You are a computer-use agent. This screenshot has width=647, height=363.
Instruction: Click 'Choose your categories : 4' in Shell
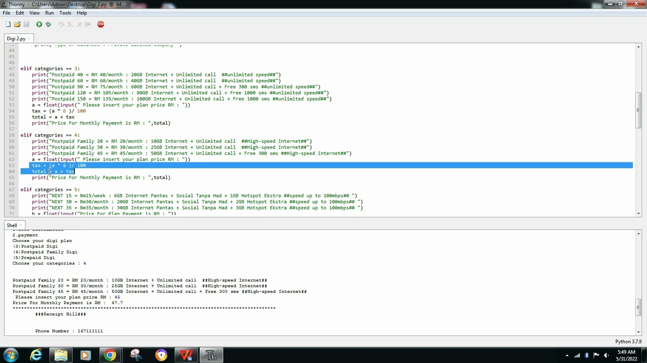click(x=49, y=263)
